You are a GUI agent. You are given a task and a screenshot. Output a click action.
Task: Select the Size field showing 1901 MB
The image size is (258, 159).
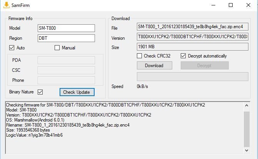coord(193,47)
